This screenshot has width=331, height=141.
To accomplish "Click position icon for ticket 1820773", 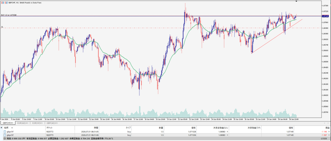I will [5, 135].
